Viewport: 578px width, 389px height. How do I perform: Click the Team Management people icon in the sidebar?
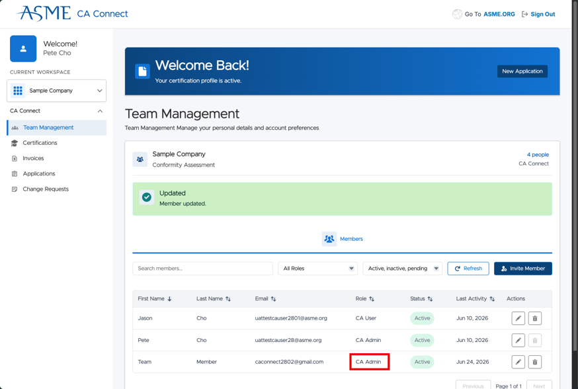[x=15, y=128]
